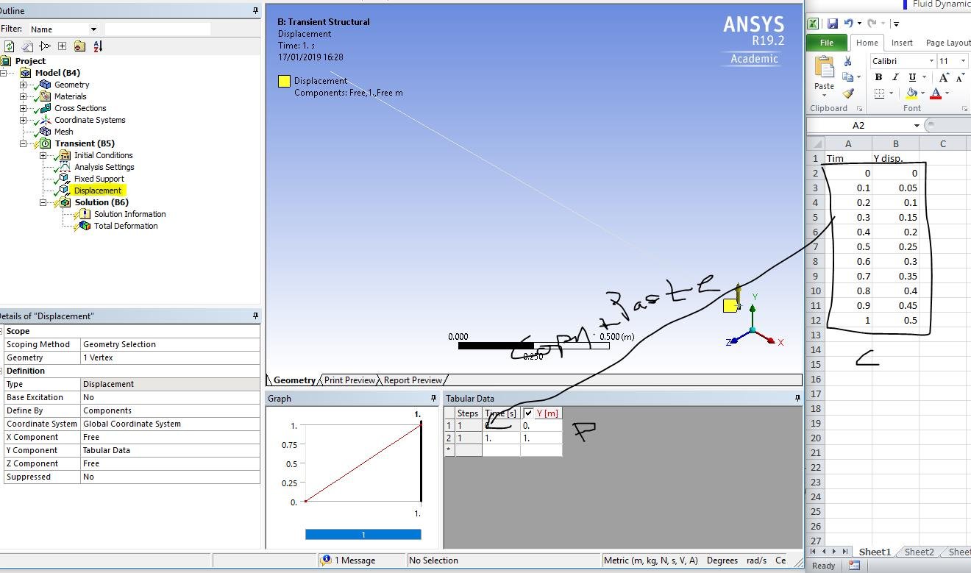Open the Calibri font dropdown
971x573 pixels.
coord(931,61)
